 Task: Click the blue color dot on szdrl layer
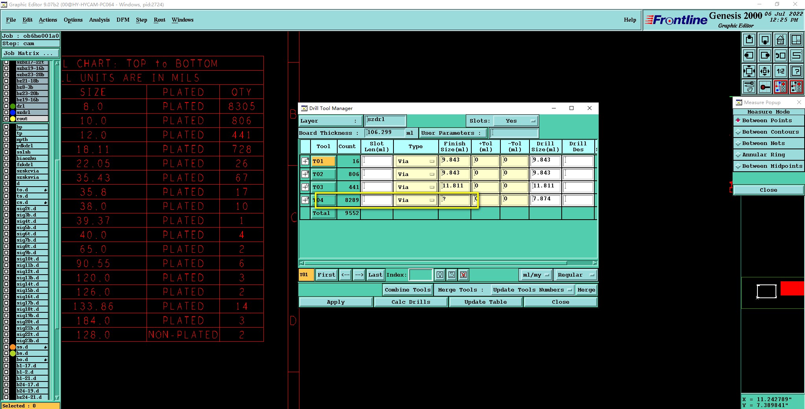[13, 112]
